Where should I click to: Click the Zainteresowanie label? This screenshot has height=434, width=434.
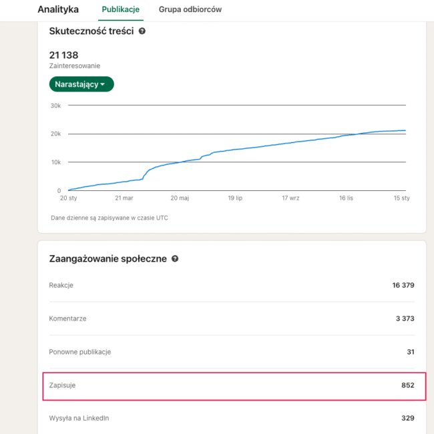[75, 66]
